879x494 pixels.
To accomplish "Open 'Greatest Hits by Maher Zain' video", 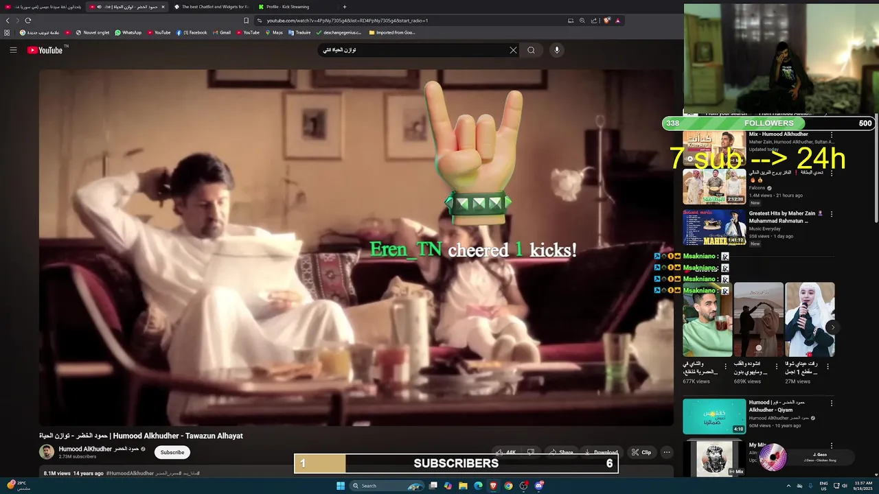I will pos(714,227).
